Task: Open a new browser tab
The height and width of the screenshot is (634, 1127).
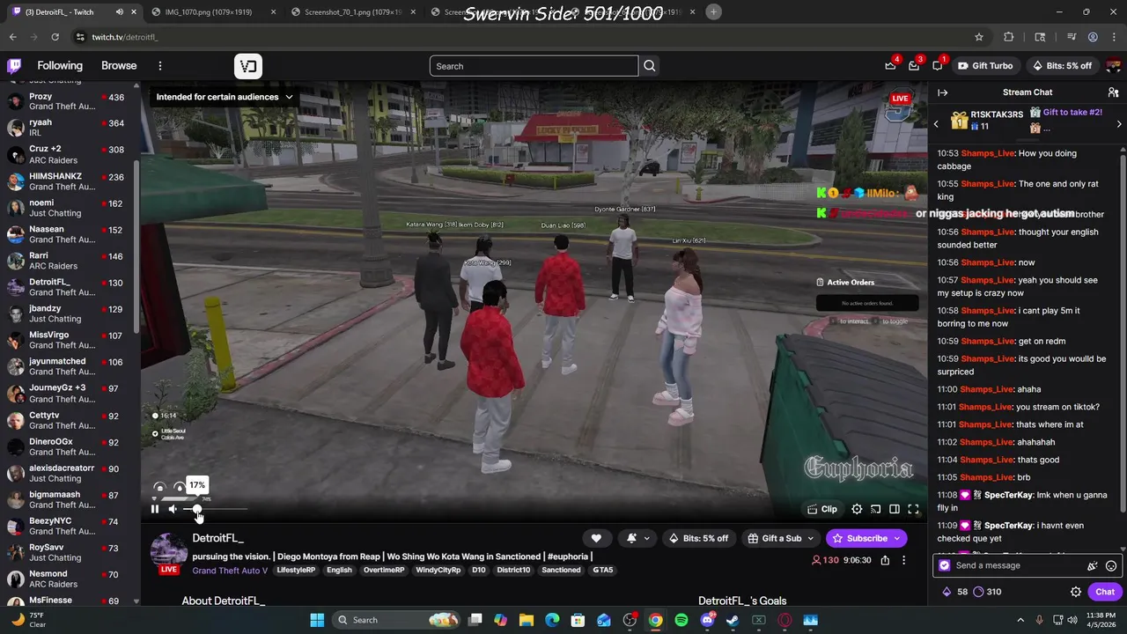Action: point(713,11)
